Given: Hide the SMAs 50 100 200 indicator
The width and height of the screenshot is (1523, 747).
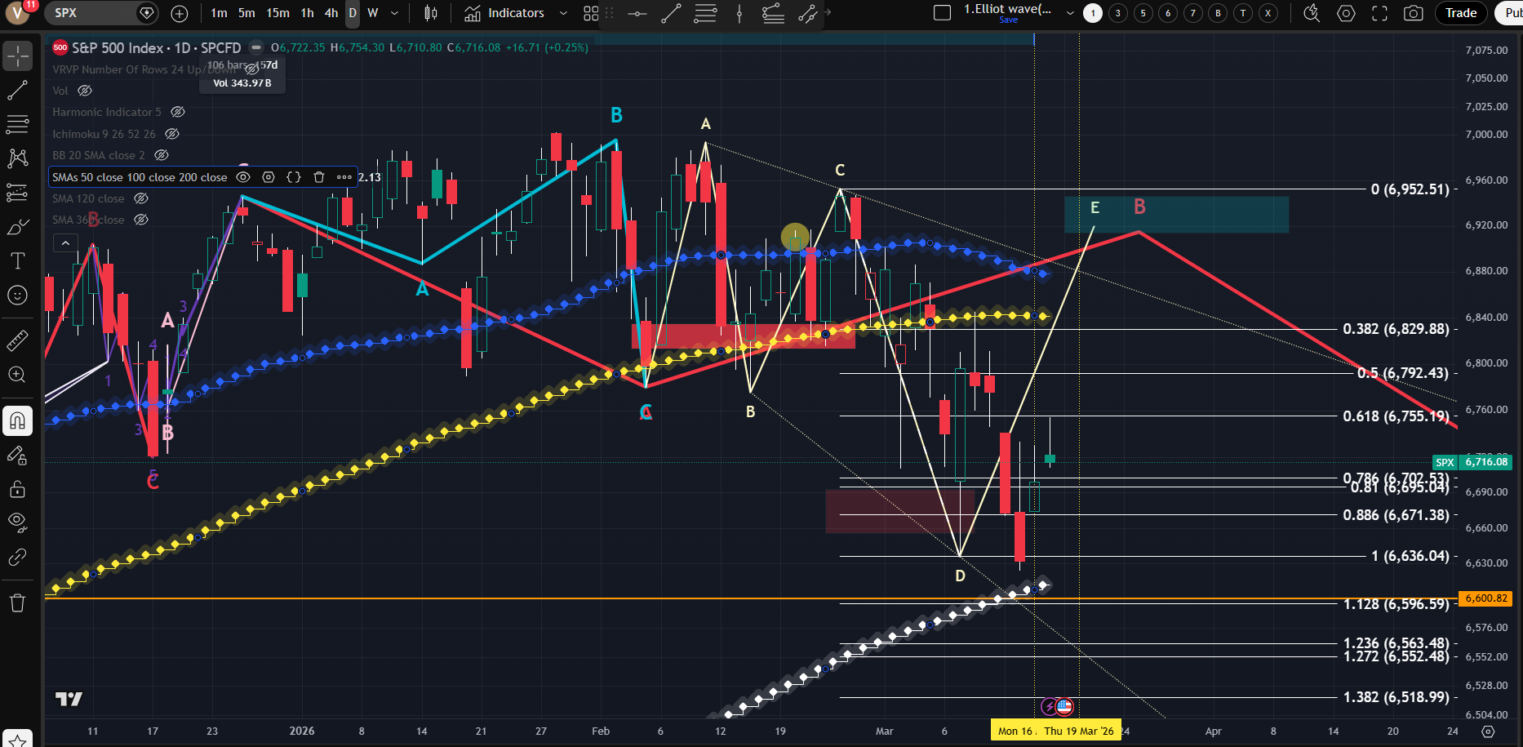Looking at the screenshot, I should (x=243, y=177).
